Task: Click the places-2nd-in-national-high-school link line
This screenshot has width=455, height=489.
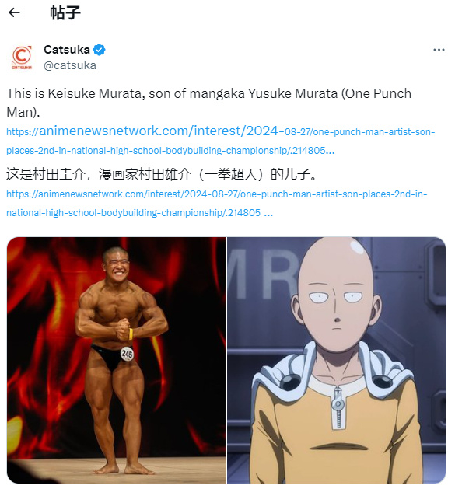Action: click(170, 151)
